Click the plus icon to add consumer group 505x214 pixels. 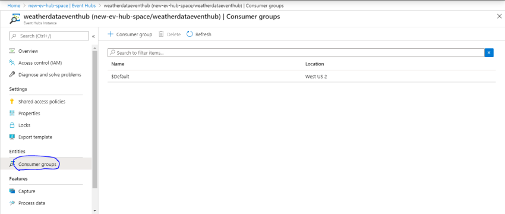point(111,34)
